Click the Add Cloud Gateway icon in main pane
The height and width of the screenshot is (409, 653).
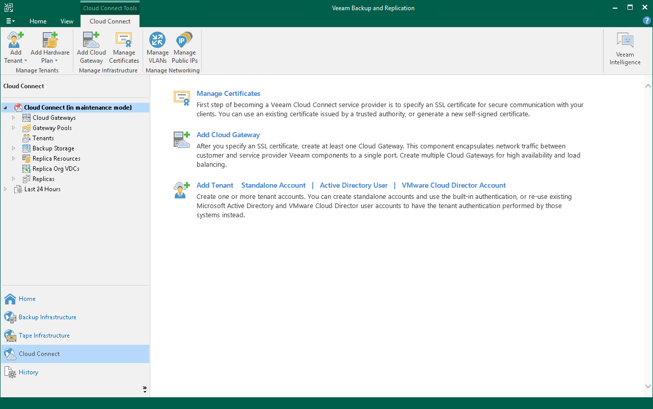(x=182, y=139)
